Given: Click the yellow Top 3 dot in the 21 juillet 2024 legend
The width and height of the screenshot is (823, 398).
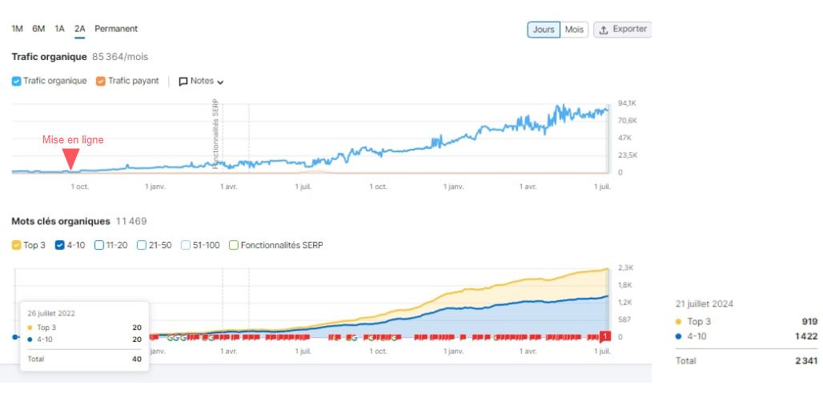Looking at the screenshot, I should click(680, 322).
